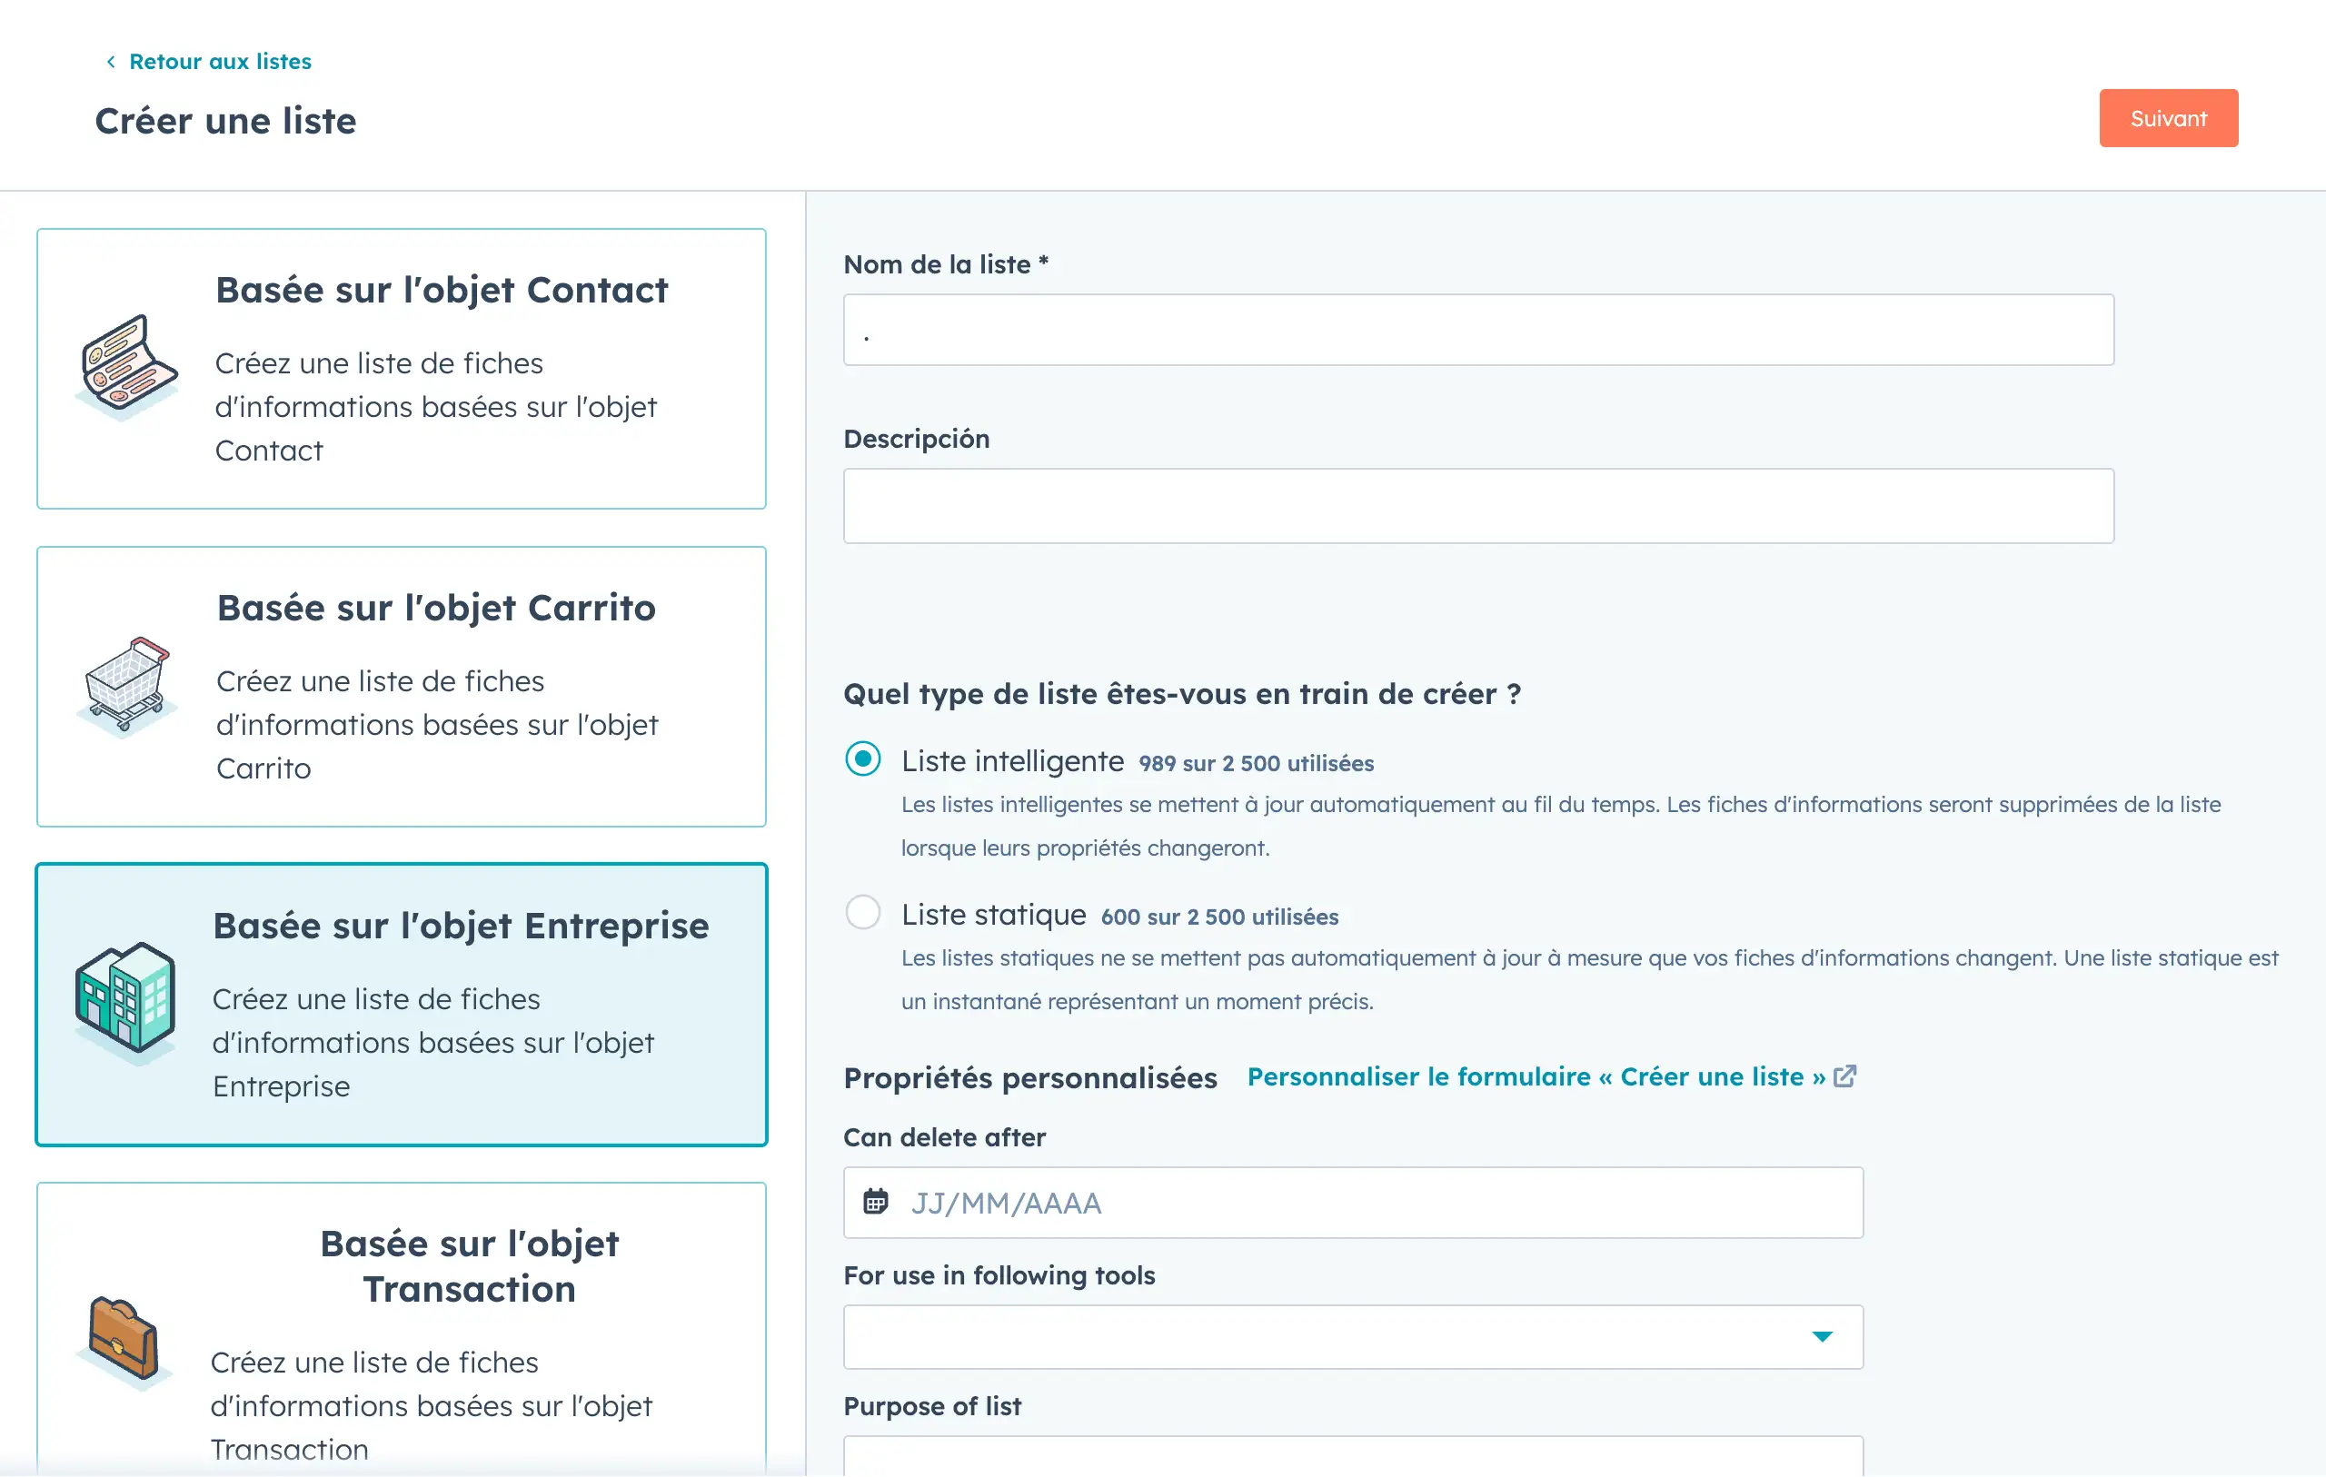
Task: Click the dropdown arrow under following tools
Action: click(x=1822, y=1337)
